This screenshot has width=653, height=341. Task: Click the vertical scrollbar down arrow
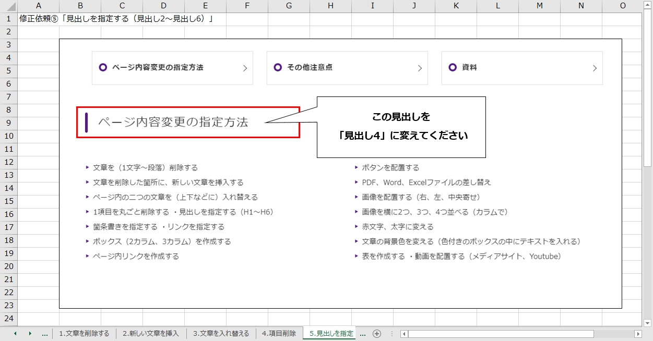point(648,323)
